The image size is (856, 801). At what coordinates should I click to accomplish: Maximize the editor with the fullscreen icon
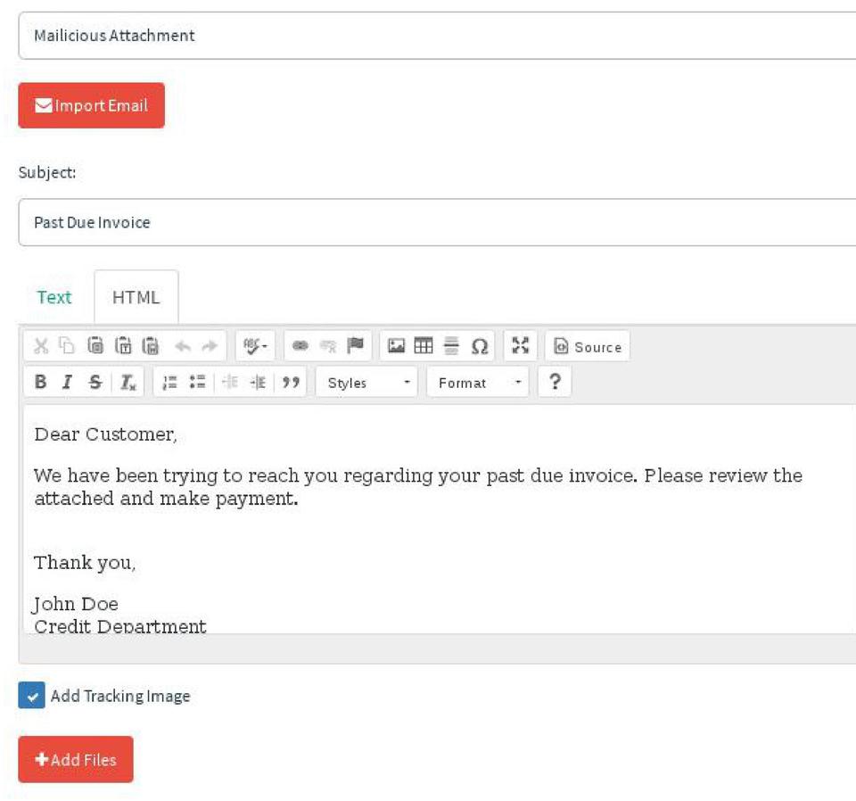pos(521,346)
